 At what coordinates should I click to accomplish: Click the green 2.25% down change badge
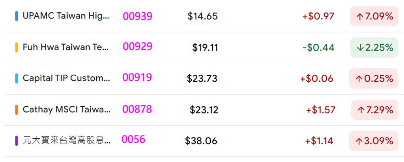point(374,47)
